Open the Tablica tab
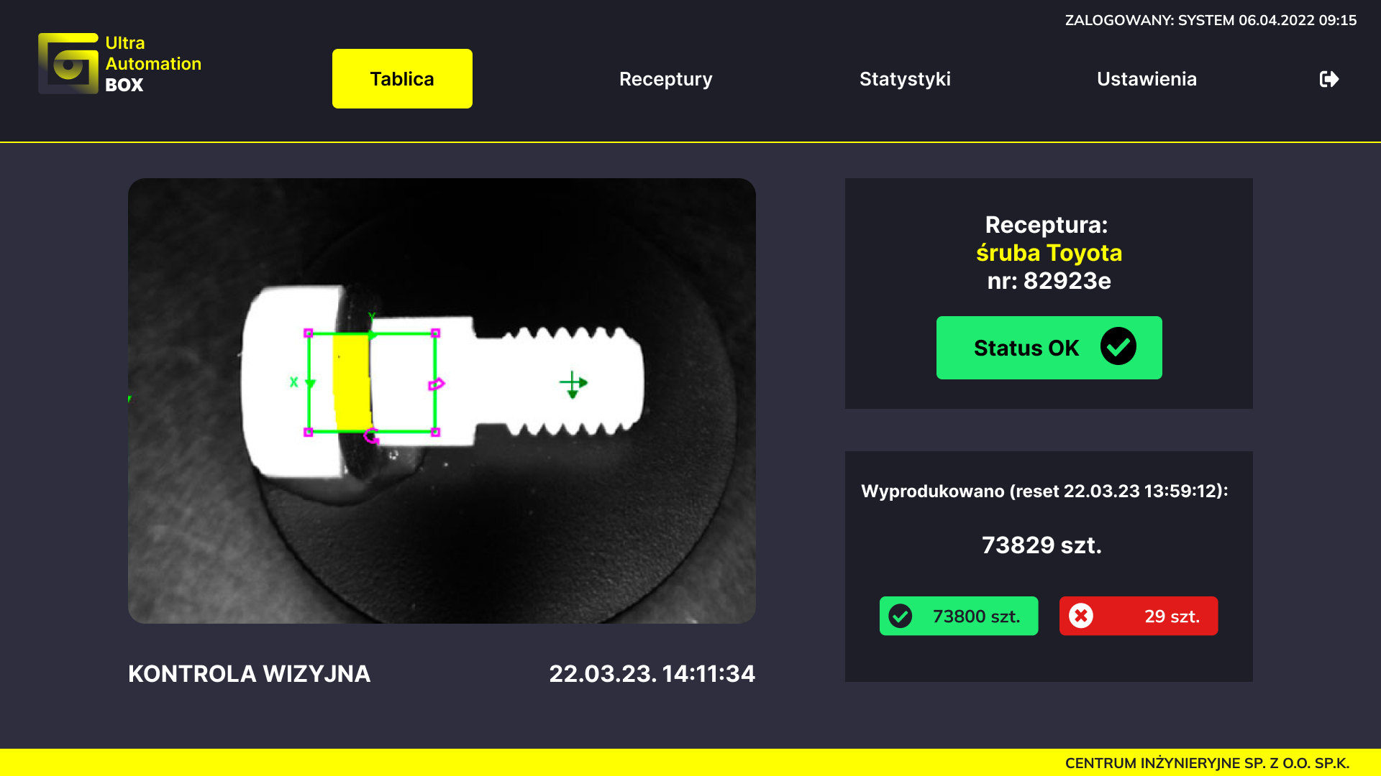 tap(402, 78)
